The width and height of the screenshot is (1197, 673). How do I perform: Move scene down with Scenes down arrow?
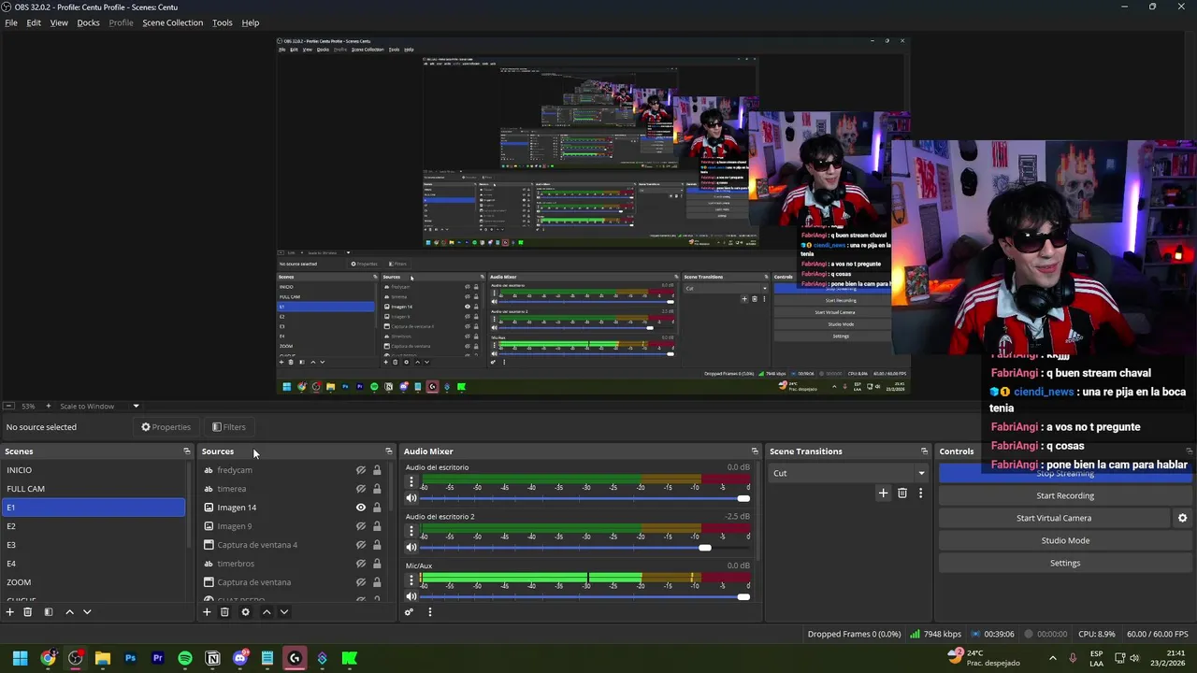(x=87, y=612)
